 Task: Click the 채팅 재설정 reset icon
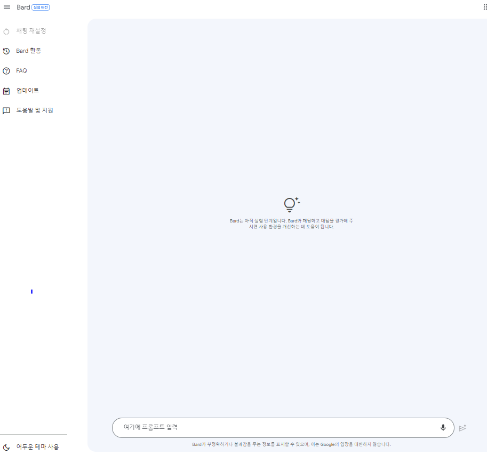pos(6,31)
